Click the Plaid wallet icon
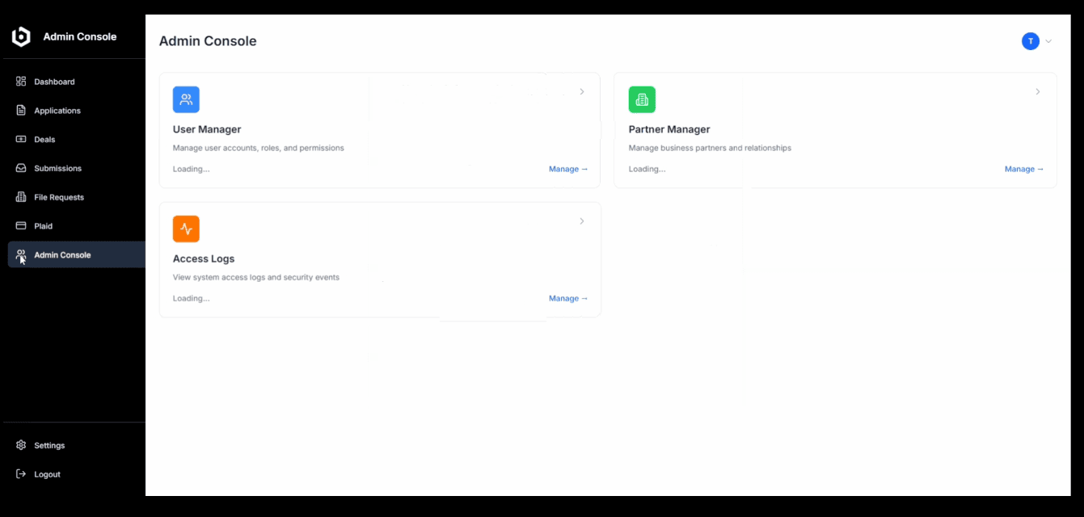Image resolution: width=1084 pixels, height=517 pixels. click(20, 225)
